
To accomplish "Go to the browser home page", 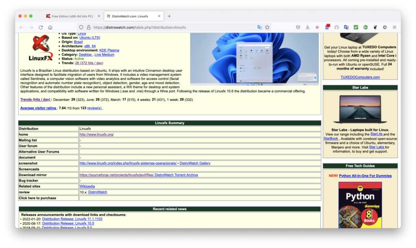I will pos(50,28).
